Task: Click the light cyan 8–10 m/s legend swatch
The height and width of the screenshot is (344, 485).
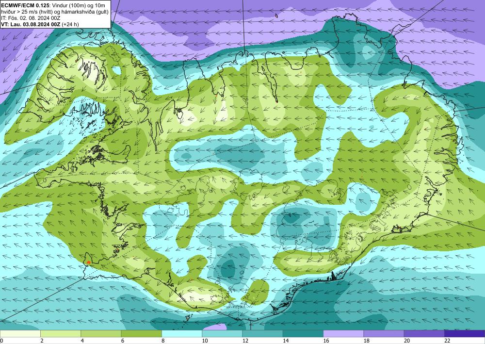Action: pos(182,333)
